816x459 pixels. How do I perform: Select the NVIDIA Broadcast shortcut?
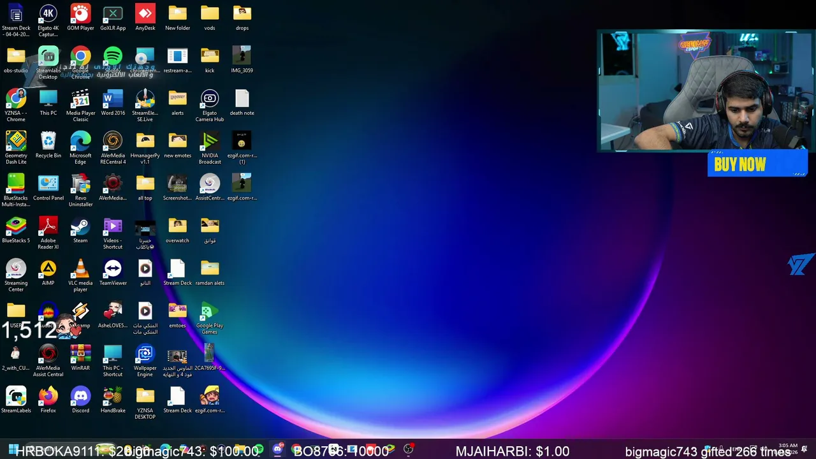210,148
